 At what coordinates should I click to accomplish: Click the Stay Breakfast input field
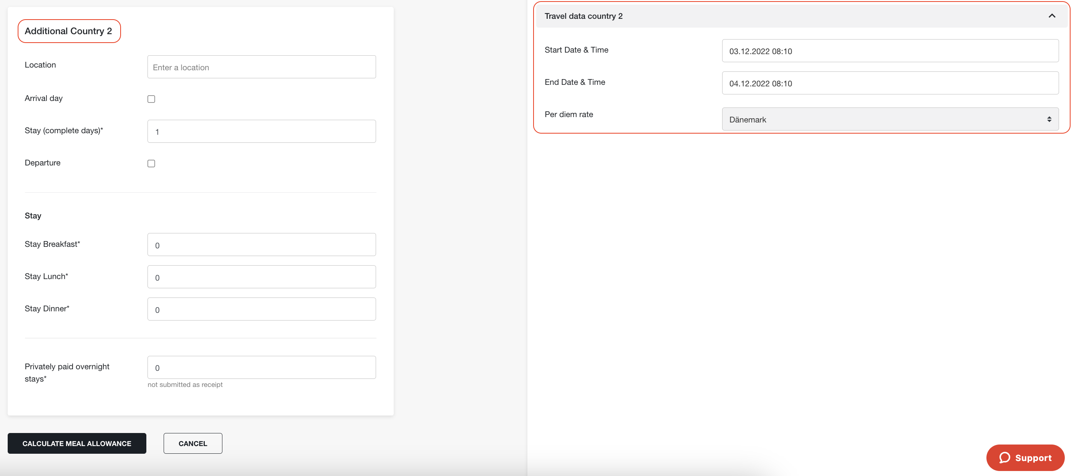pos(262,245)
